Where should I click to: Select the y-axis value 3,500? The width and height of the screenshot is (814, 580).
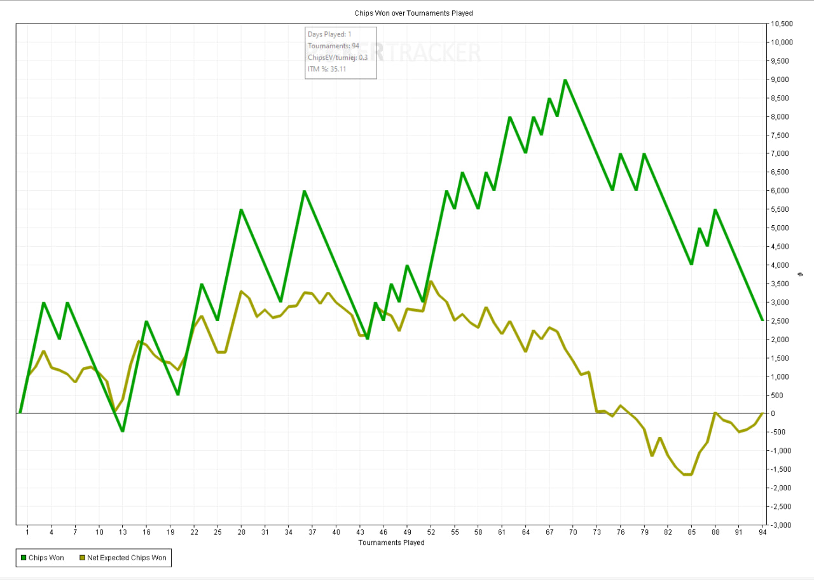pos(780,284)
